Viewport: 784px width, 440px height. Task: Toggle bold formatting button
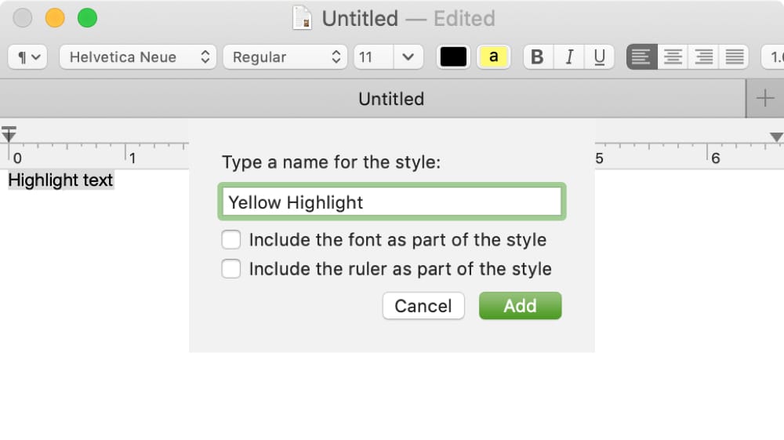[538, 57]
